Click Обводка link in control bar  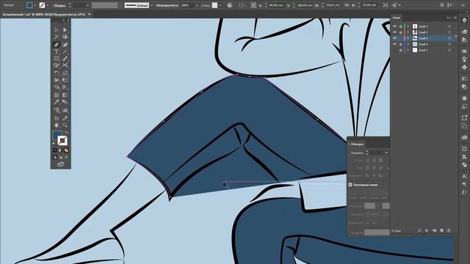pos(59,5)
